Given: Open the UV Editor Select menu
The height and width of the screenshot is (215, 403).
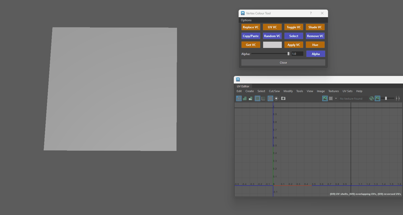Looking at the screenshot, I should click(261, 91).
